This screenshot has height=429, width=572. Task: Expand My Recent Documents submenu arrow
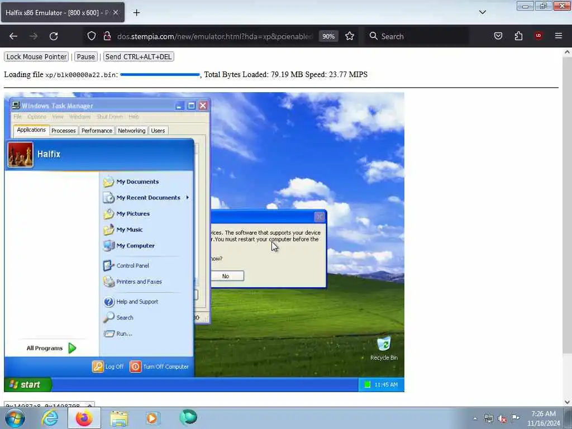coord(188,197)
